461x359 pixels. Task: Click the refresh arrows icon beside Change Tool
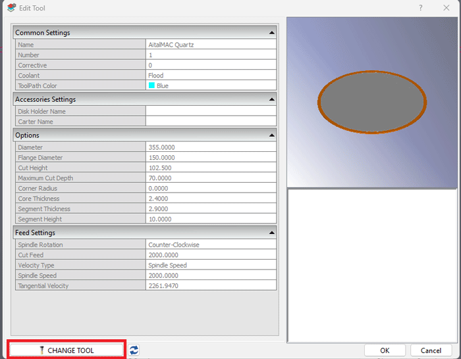point(134,350)
